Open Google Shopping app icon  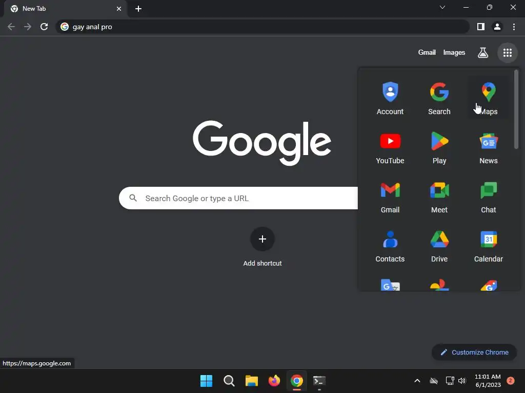click(x=488, y=285)
